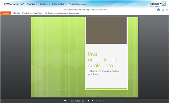
Task: Click the Presentación1.pptx breadcrumb
Action: 77,4
